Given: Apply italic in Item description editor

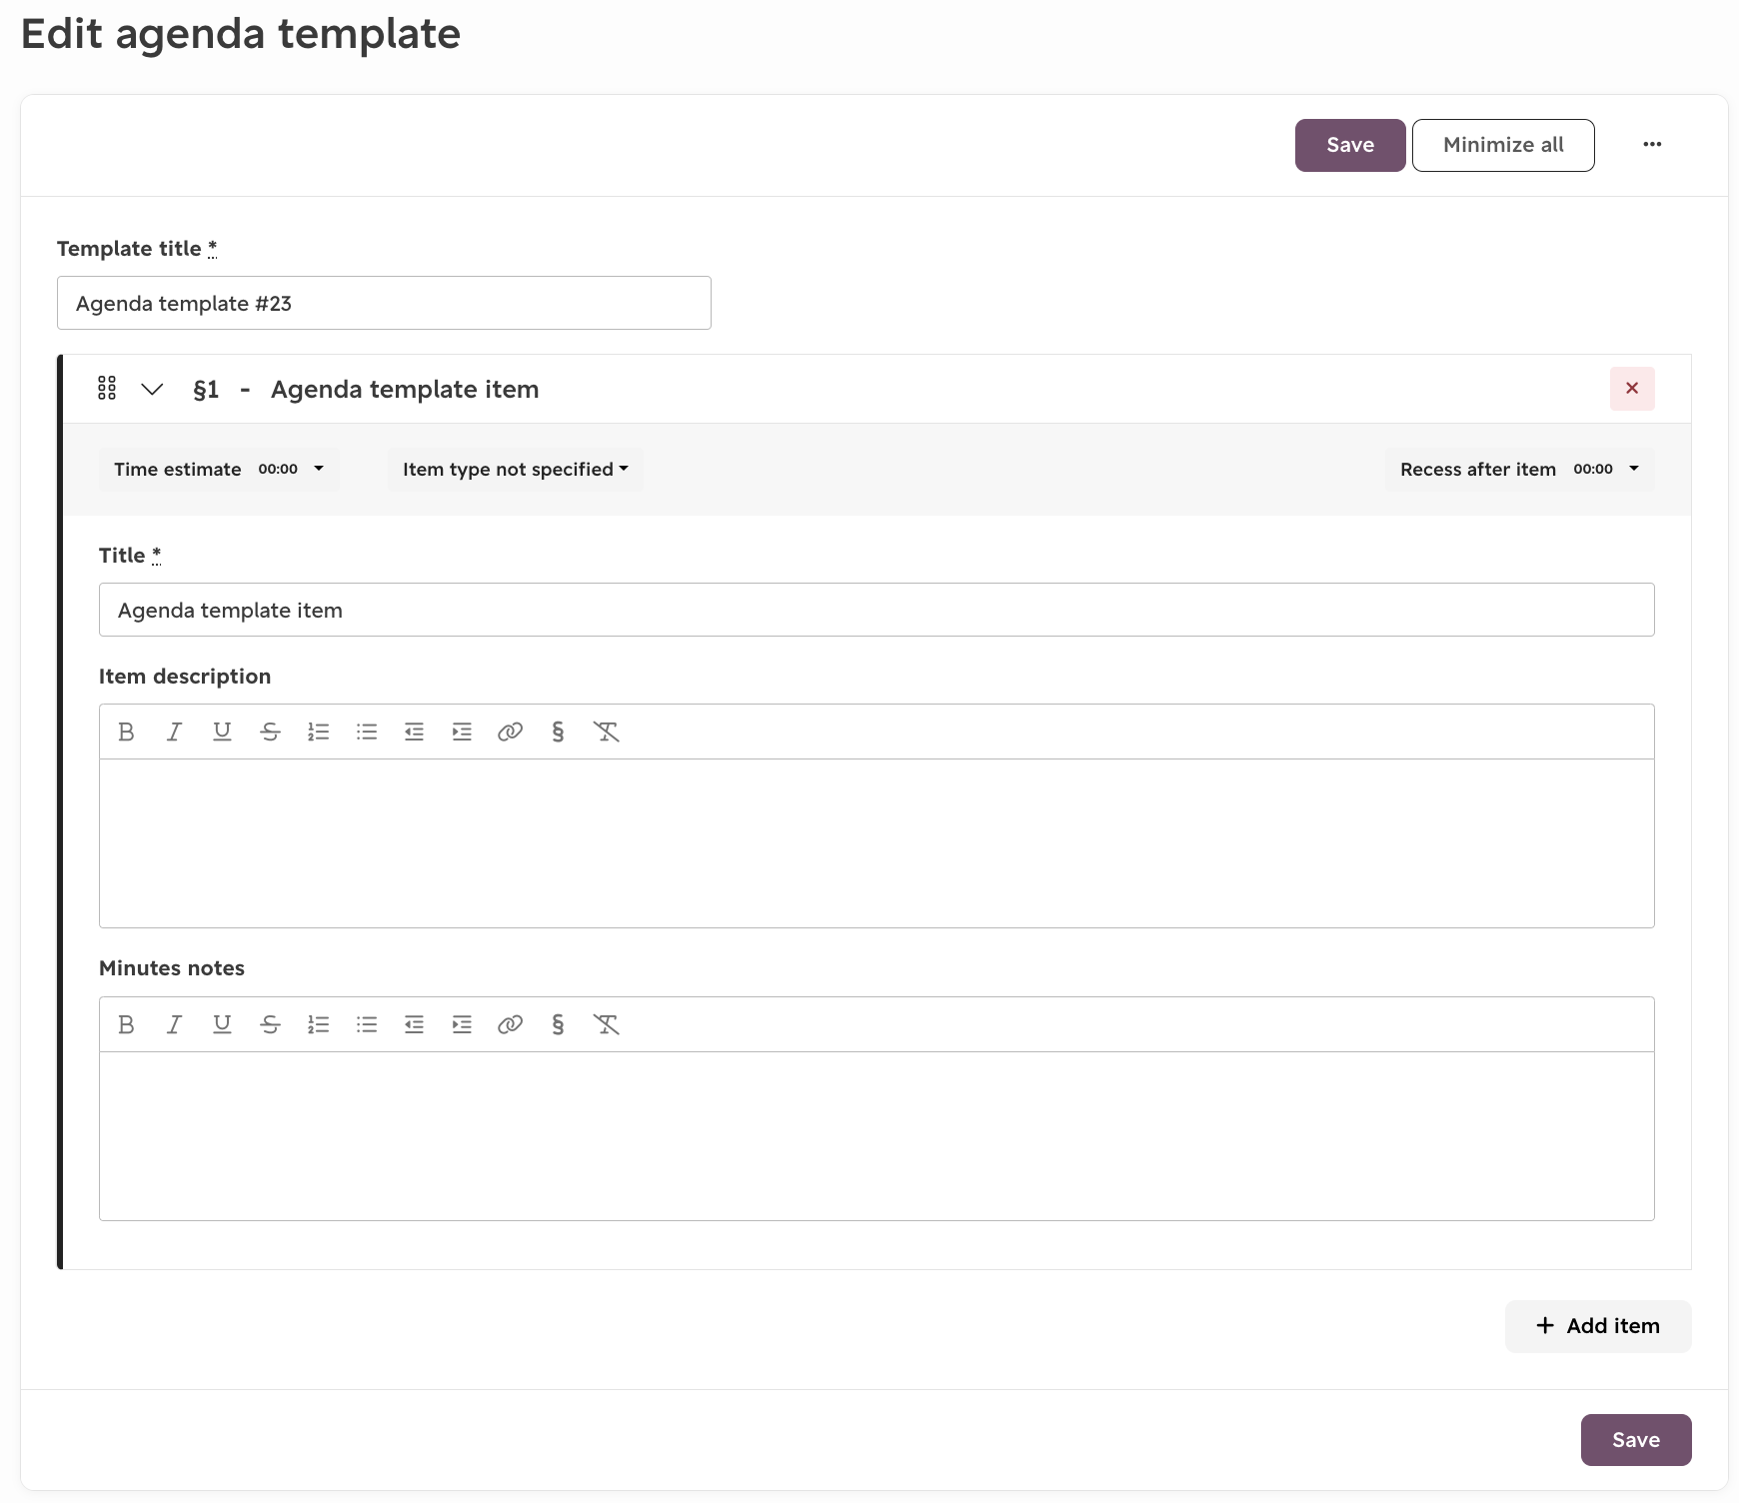Looking at the screenshot, I should [174, 732].
